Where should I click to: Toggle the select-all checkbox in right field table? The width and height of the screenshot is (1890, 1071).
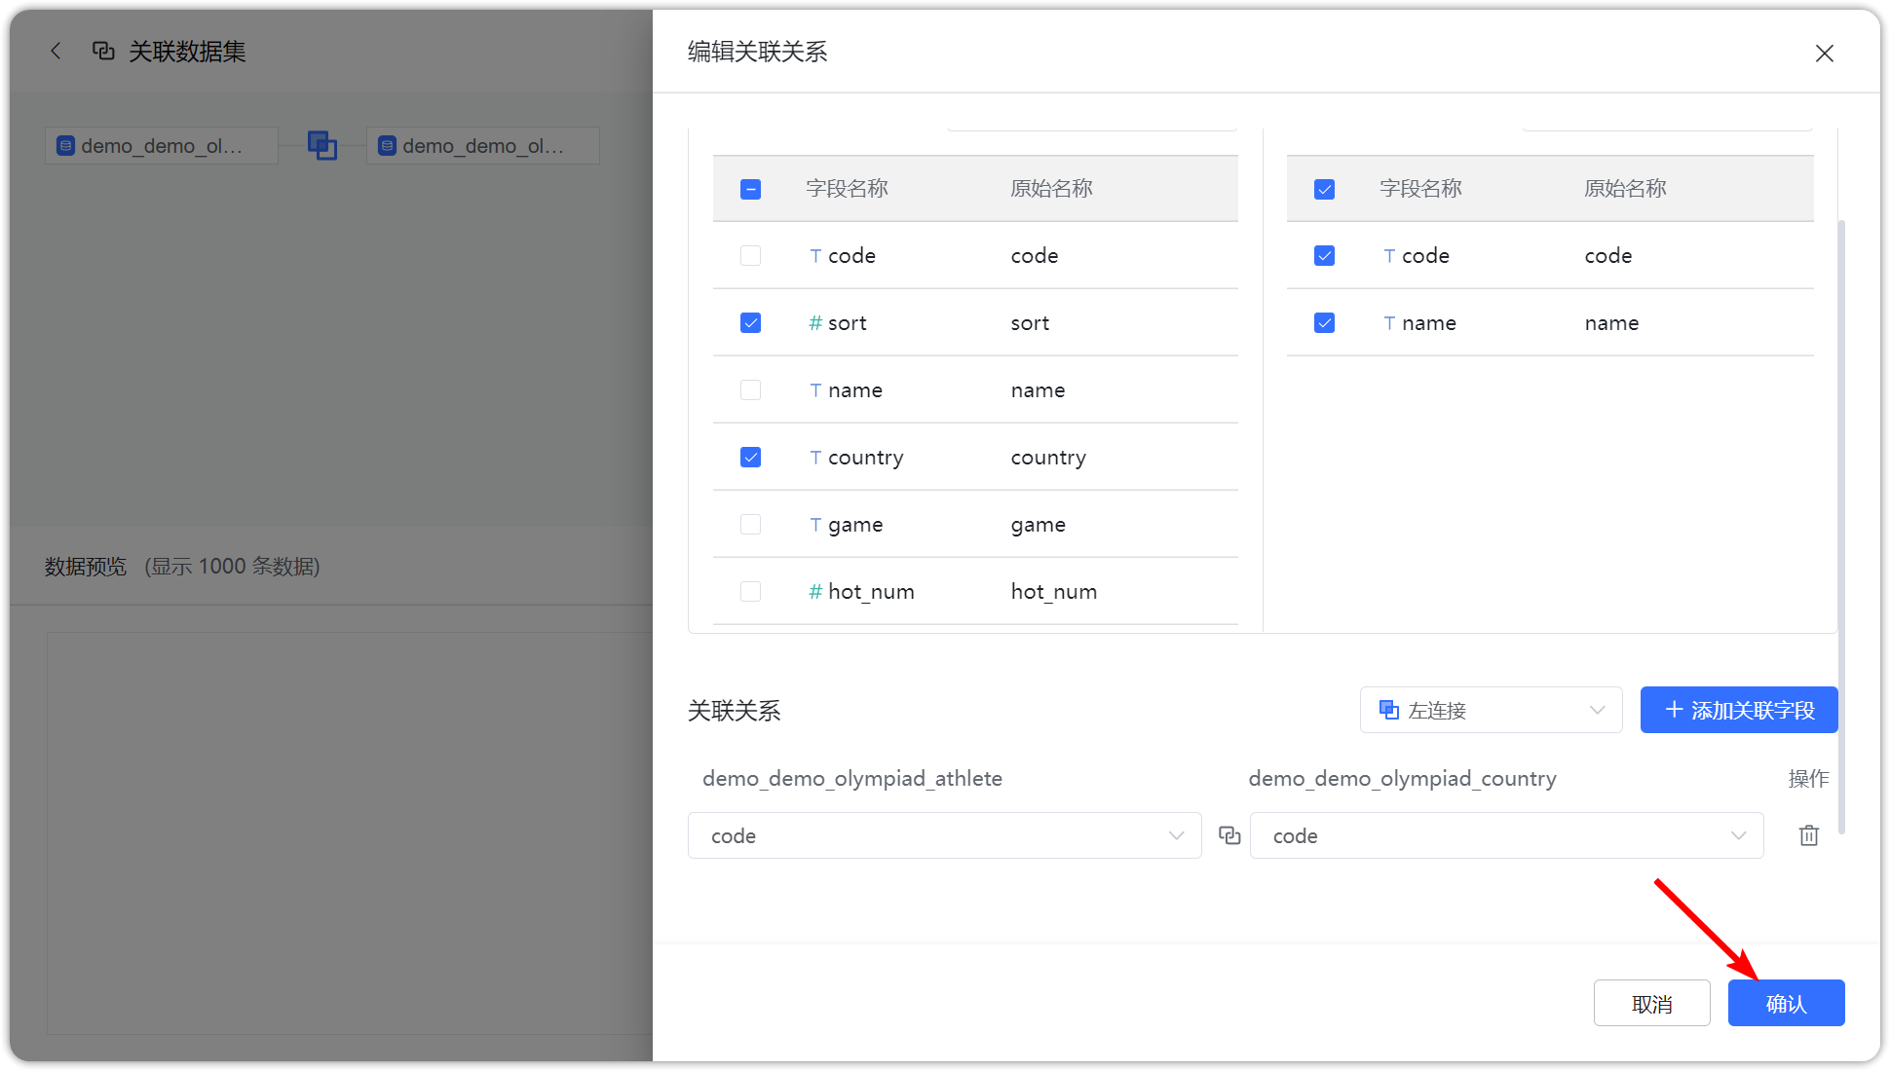(1323, 188)
